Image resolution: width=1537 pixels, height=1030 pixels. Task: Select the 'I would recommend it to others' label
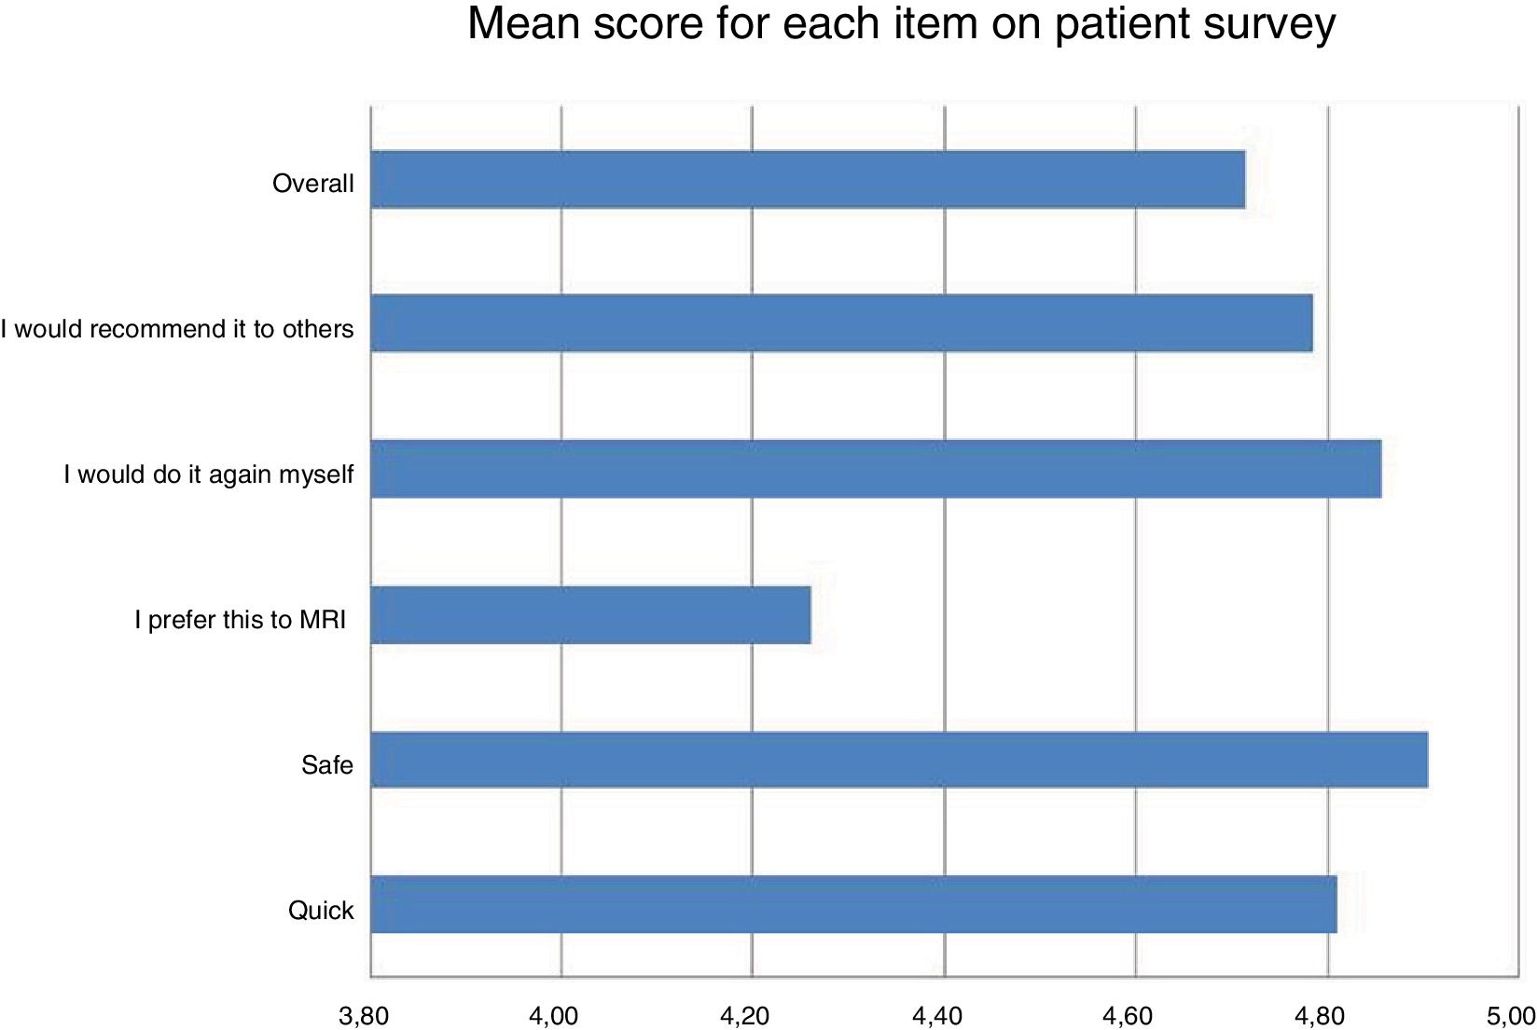(x=177, y=329)
